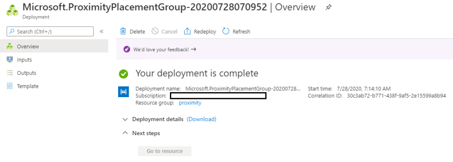Click the Refresh circular arrow icon

pyautogui.click(x=226, y=31)
